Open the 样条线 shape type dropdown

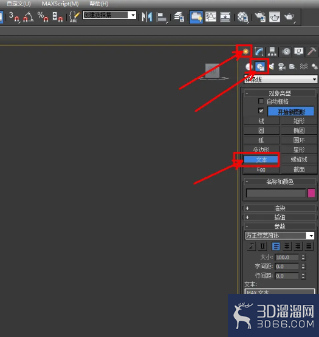[281, 80]
